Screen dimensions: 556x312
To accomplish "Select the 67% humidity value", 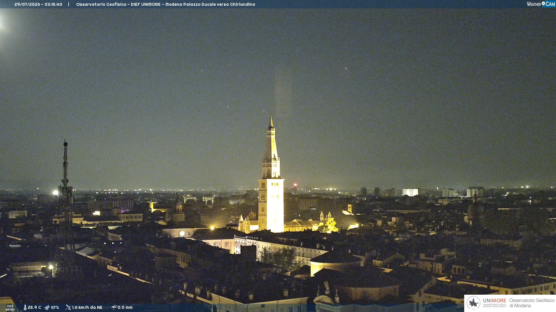I will 55,307.
